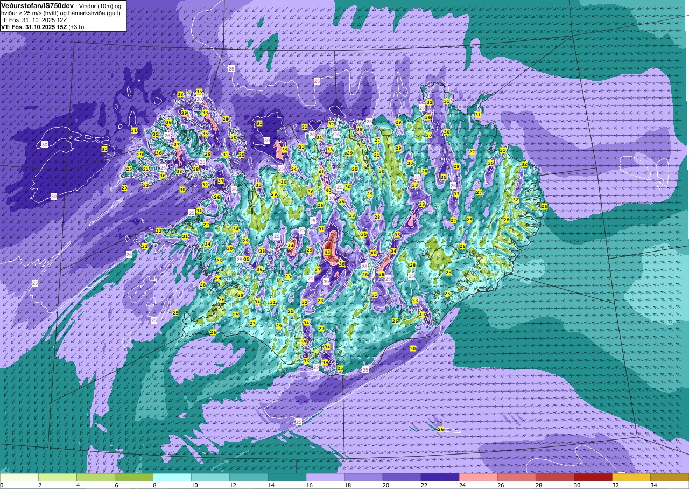689x489 pixels.
Task: Click the yellow 41 gust label on the map
Action: click(321, 172)
